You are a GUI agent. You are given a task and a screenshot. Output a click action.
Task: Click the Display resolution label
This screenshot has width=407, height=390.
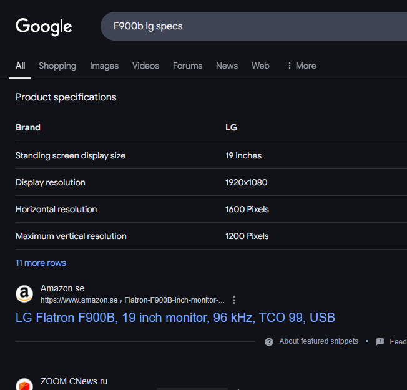click(x=51, y=183)
